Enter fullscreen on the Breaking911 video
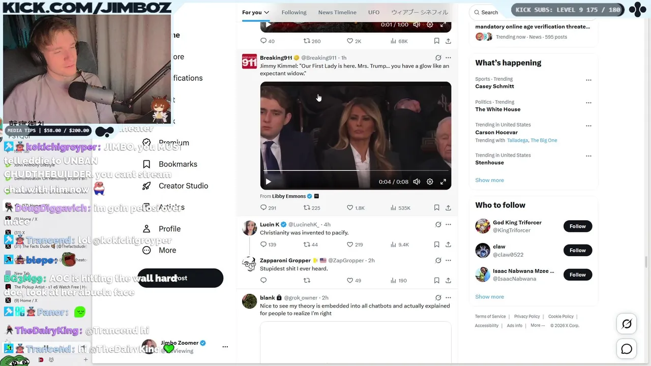Viewport: 651px width, 366px height. pos(443,181)
